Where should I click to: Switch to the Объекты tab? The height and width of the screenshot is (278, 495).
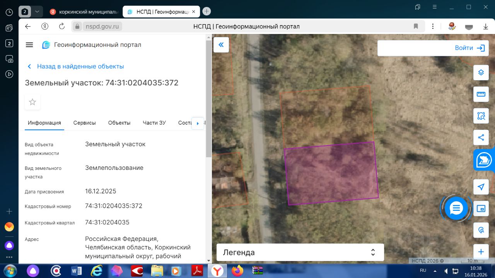click(x=119, y=123)
